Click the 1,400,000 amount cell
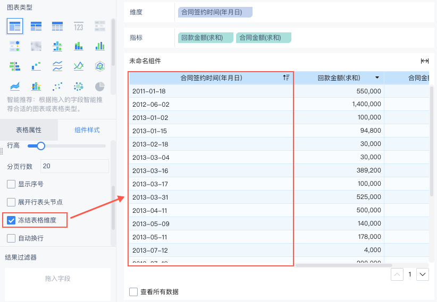The width and height of the screenshot is (437, 302). [339, 105]
